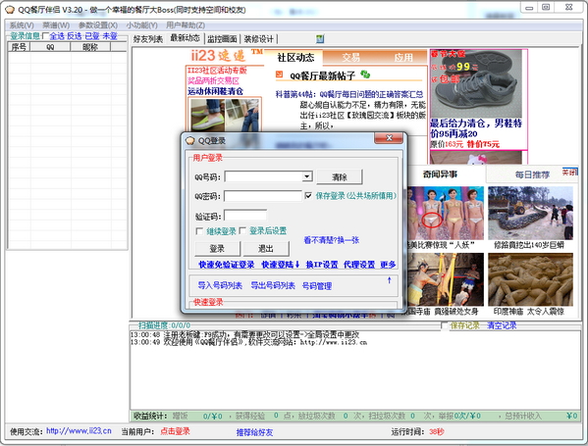This screenshot has height=446, width=588.
Task: Open the 修路竟挖出140岁巨蟒 thumbnail
Action: tap(531, 214)
